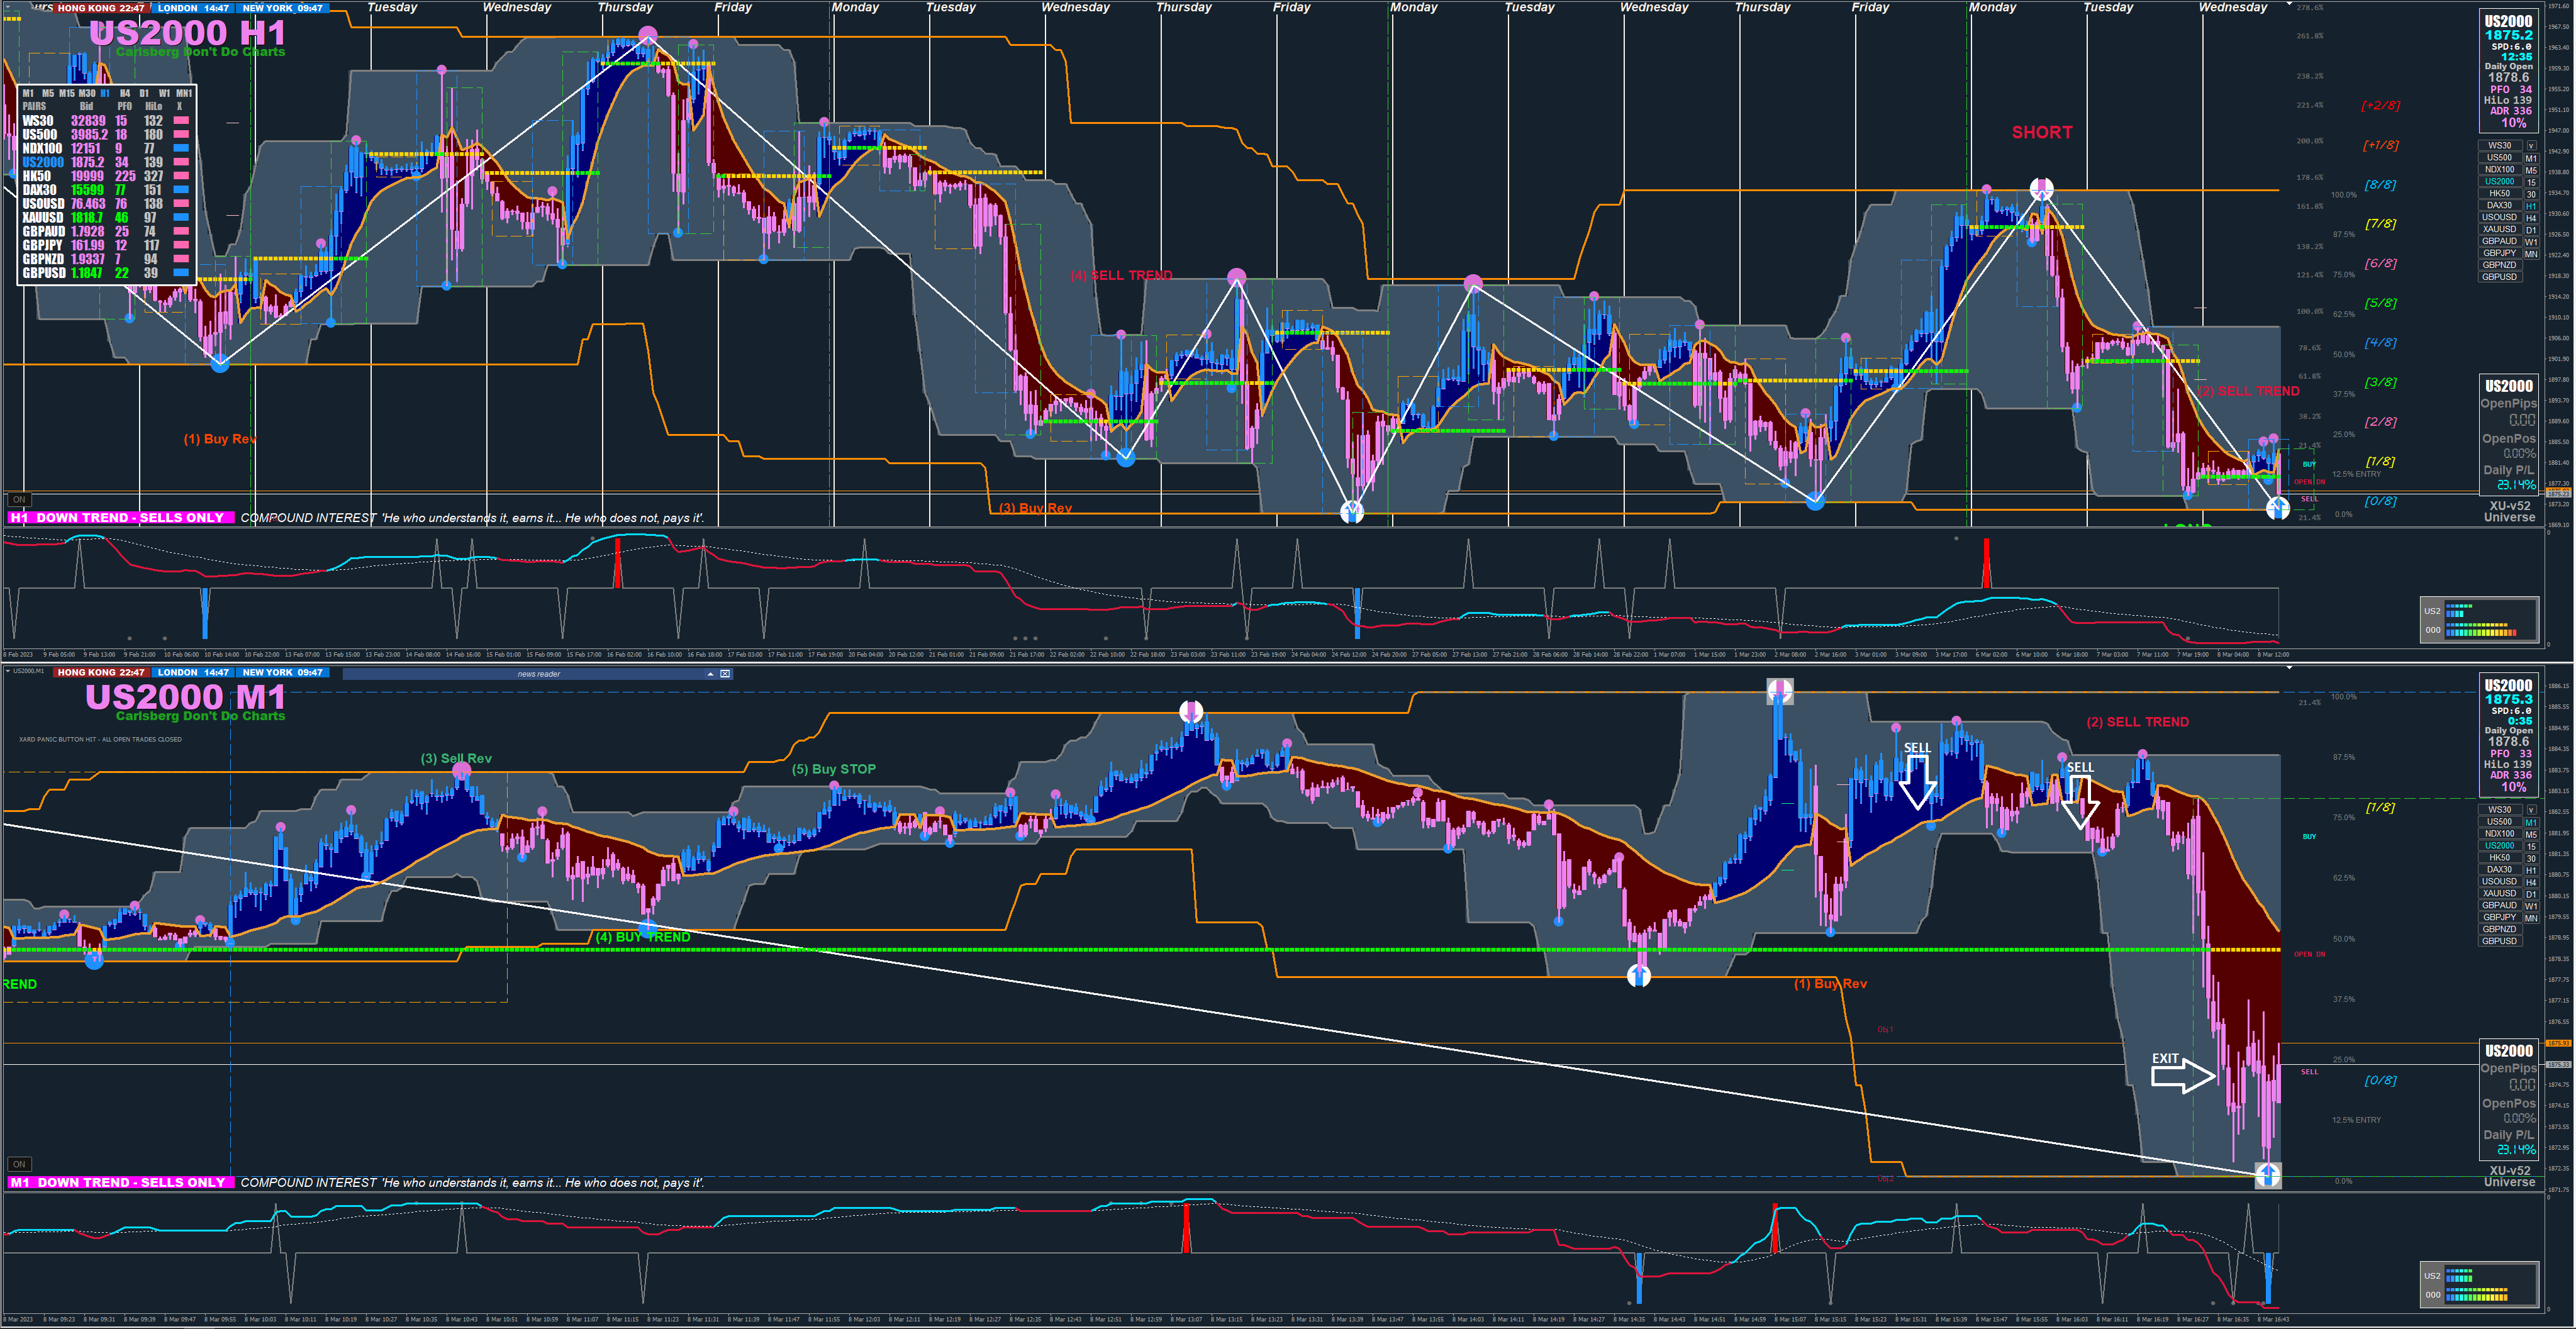
Task: Select H4 timeframe in pairs table header
Action: pos(125,93)
